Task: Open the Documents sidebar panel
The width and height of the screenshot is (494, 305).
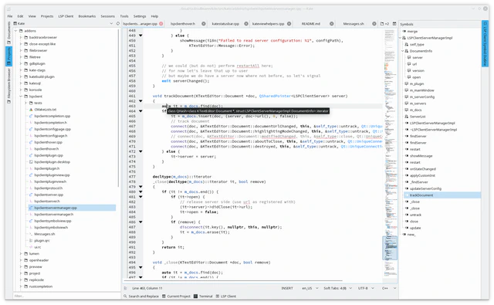Action: tap(8, 32)
